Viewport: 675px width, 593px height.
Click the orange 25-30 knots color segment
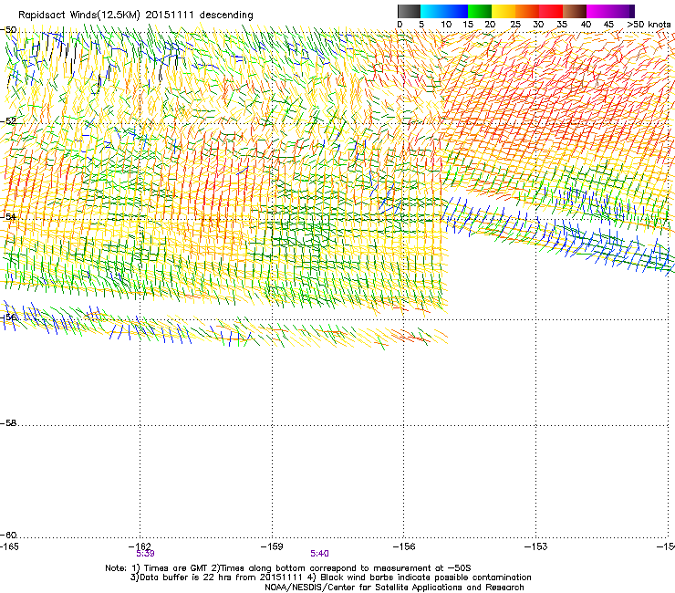(527, 11)
